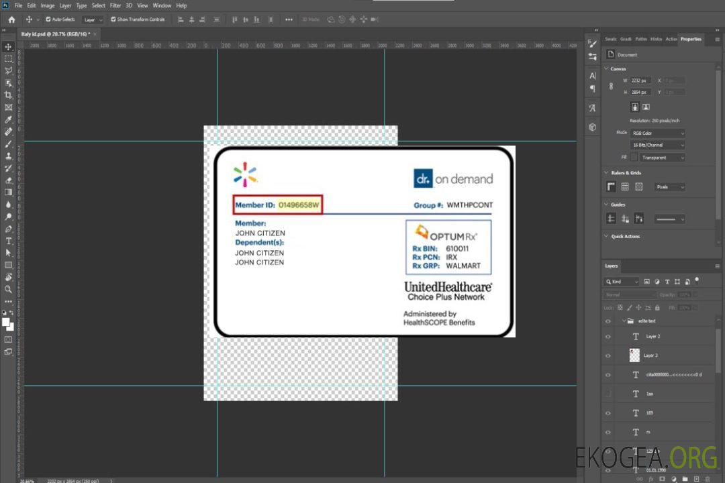Open the 3D cube panel icon
Image resolution: width=725 pixels, height=483 pixels.
[592, 127]
